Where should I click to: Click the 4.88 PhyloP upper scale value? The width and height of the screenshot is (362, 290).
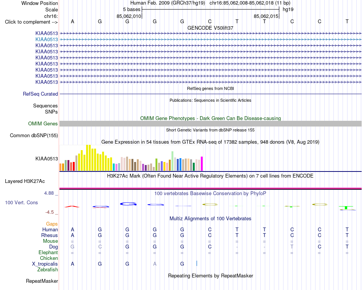(49, 193)
